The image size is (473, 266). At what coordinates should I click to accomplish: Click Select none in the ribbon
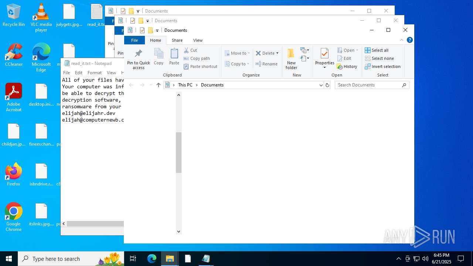point(379,58)
